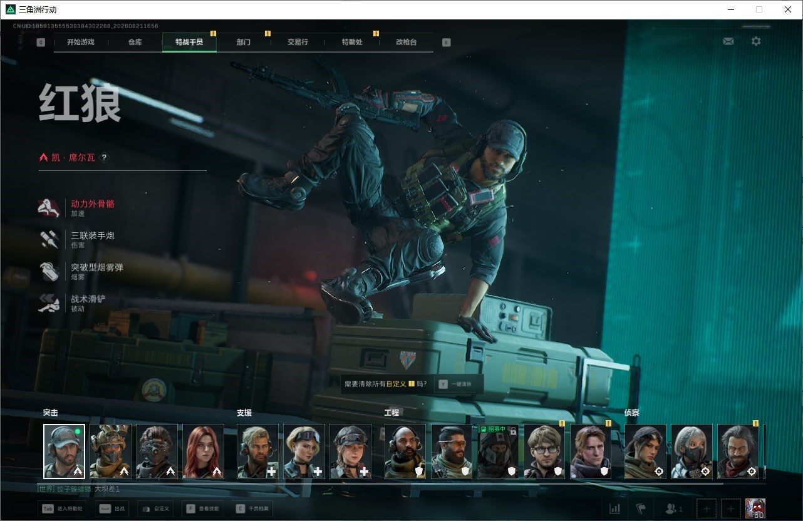Open the settings gear icon
The image size is (803, 521).
(x=756, y=41)
